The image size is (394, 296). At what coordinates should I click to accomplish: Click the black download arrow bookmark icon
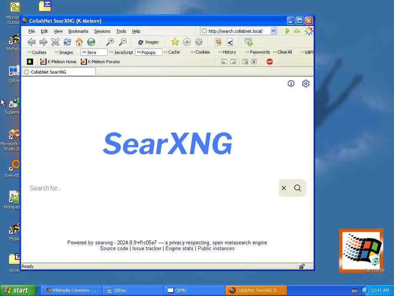[30, 62]
